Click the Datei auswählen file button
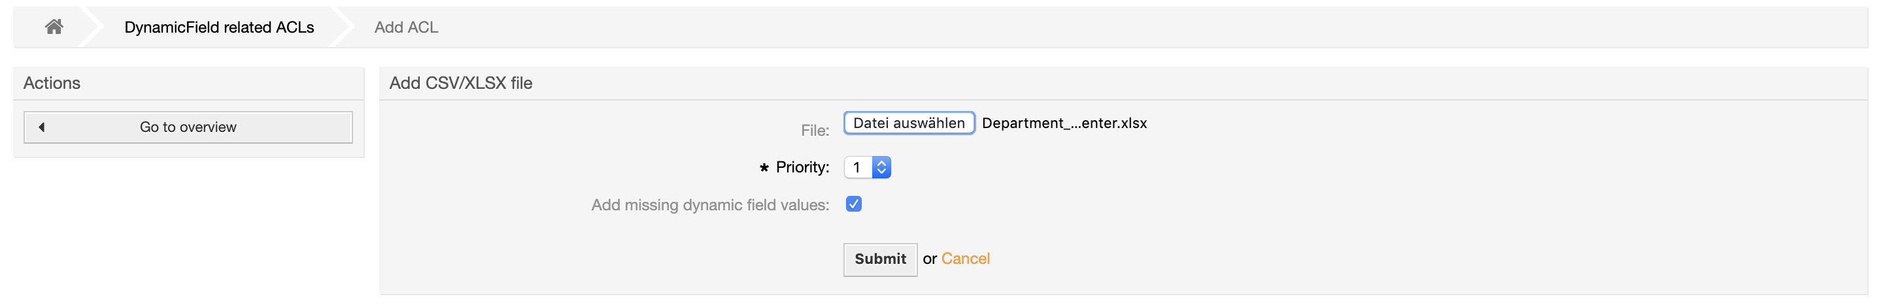 (x=909, y=123)
